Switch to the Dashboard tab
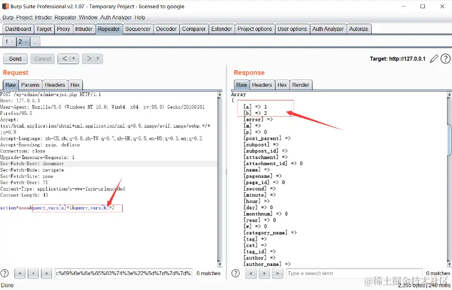This screenshot has height=290, width=452. 18,29
